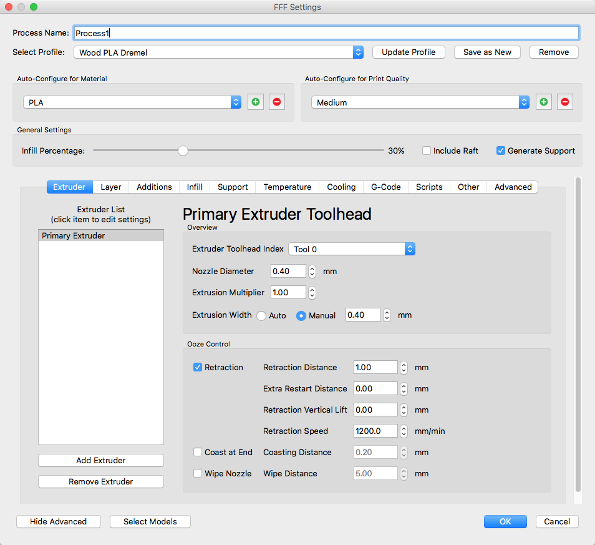Screen dimensions: 595x545
Task: Open the Infill tab
Action: point(195,187)
